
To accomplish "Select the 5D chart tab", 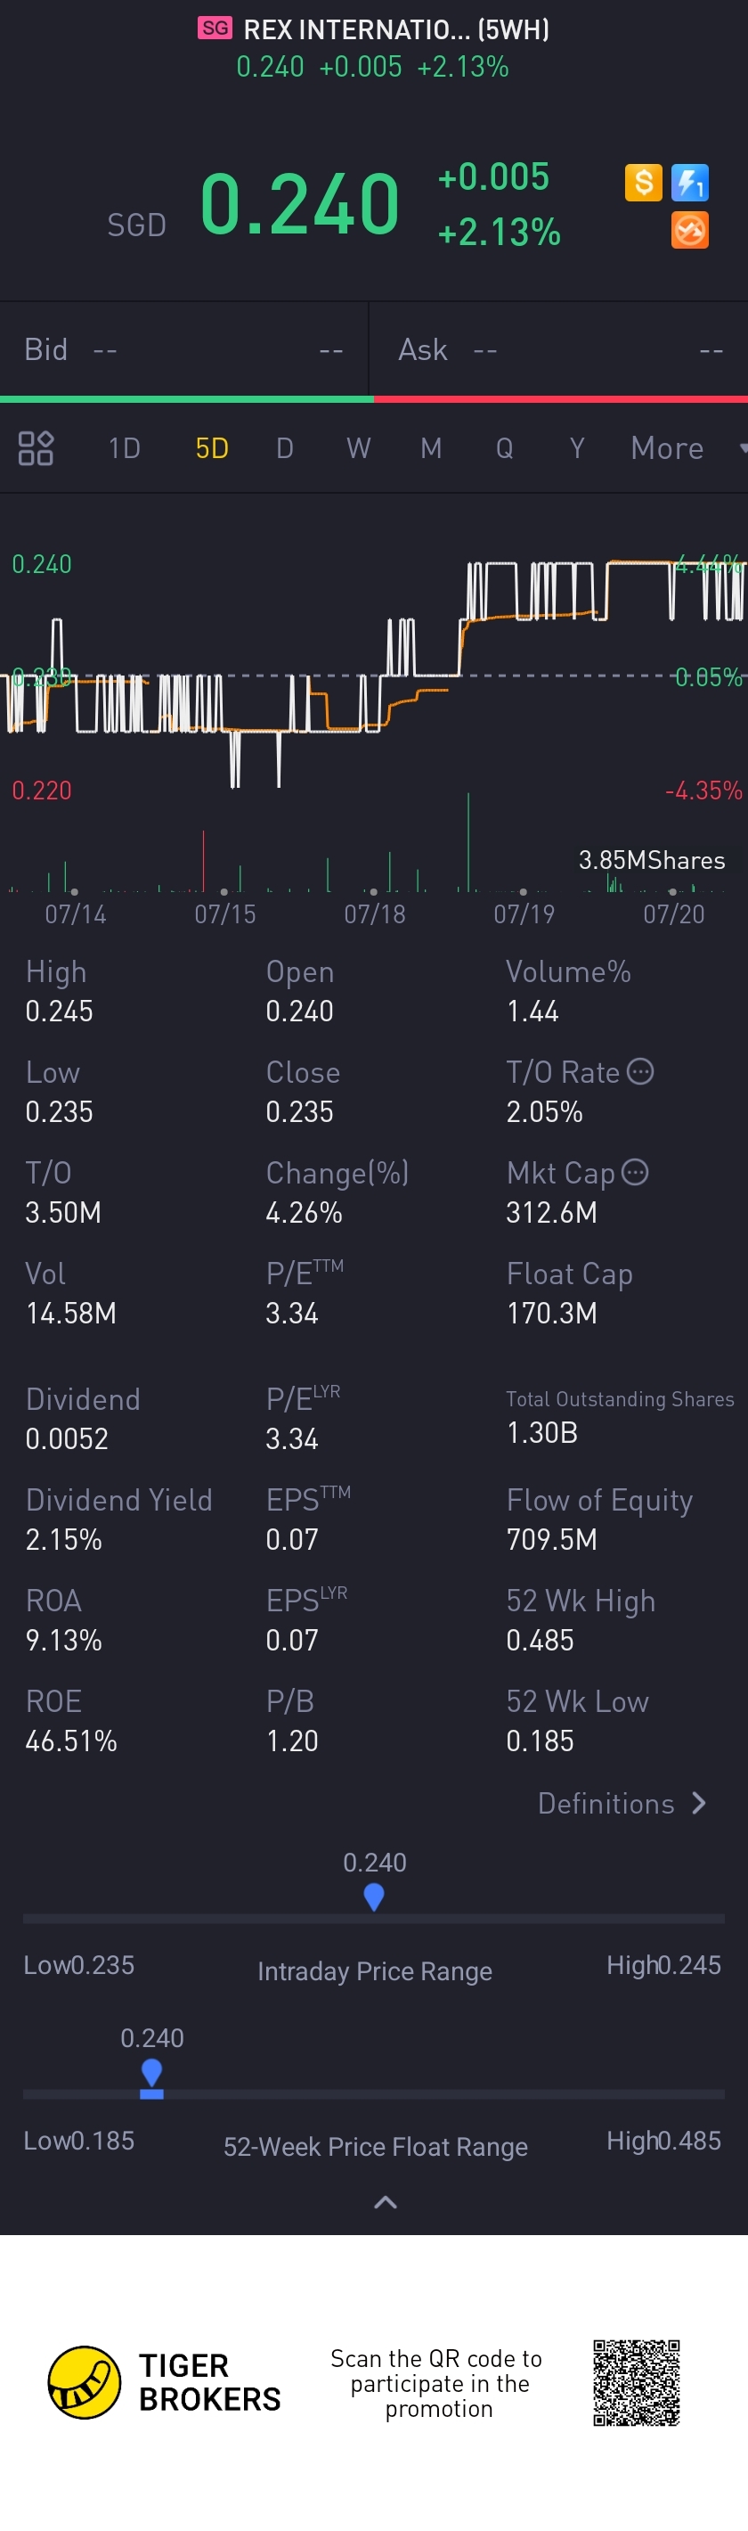I will [212, 448].
